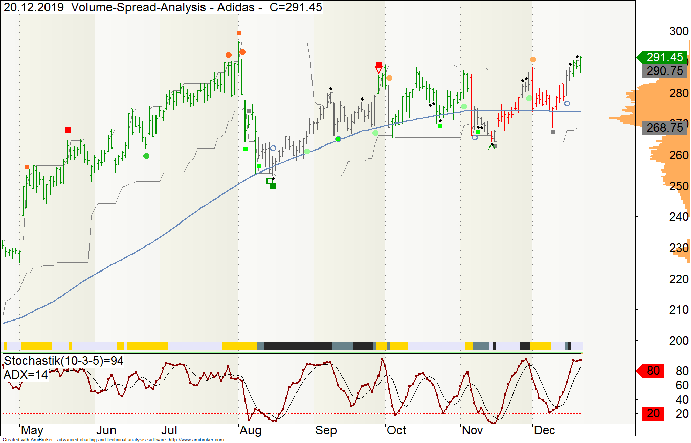Click the green circle on the moving average in September

(338, 139)
